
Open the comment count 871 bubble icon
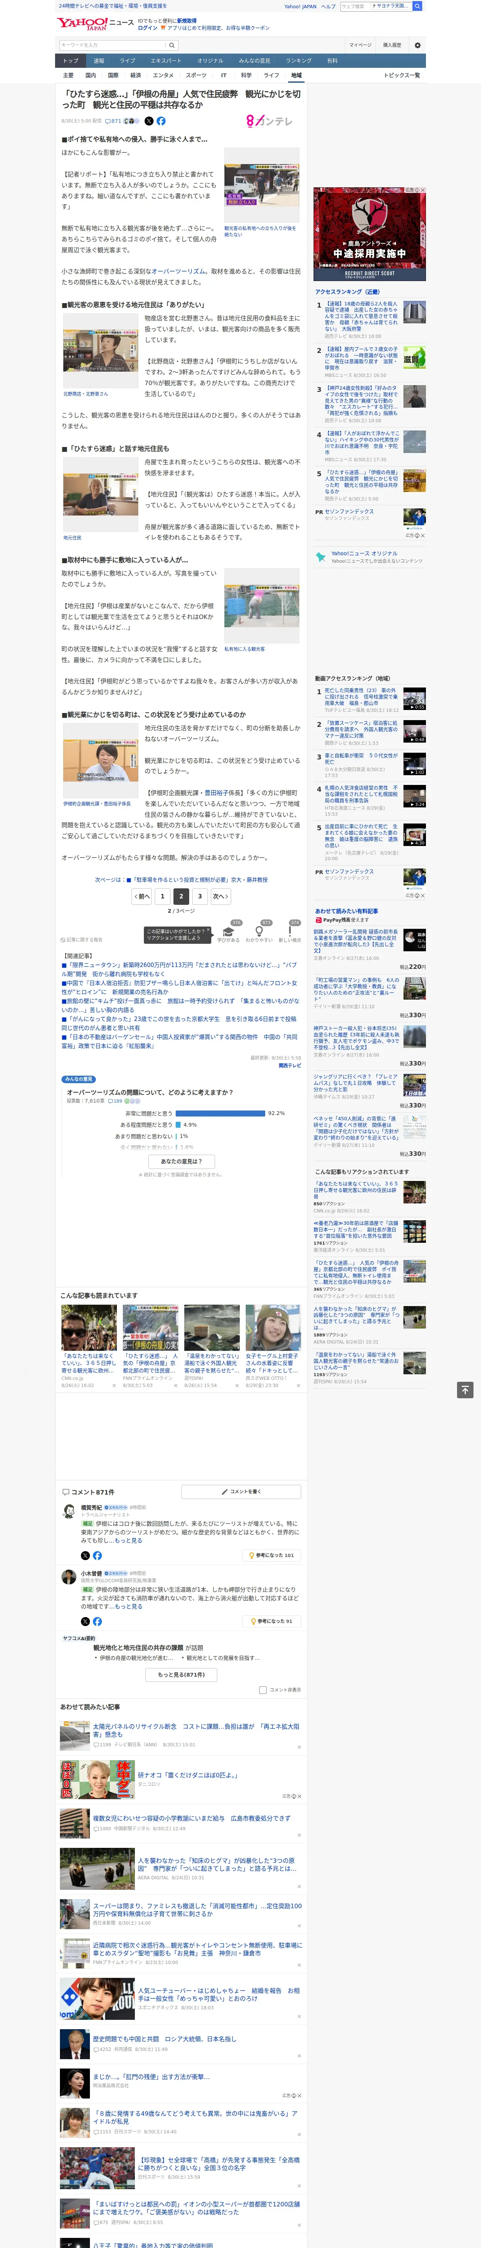click(114, 121)
